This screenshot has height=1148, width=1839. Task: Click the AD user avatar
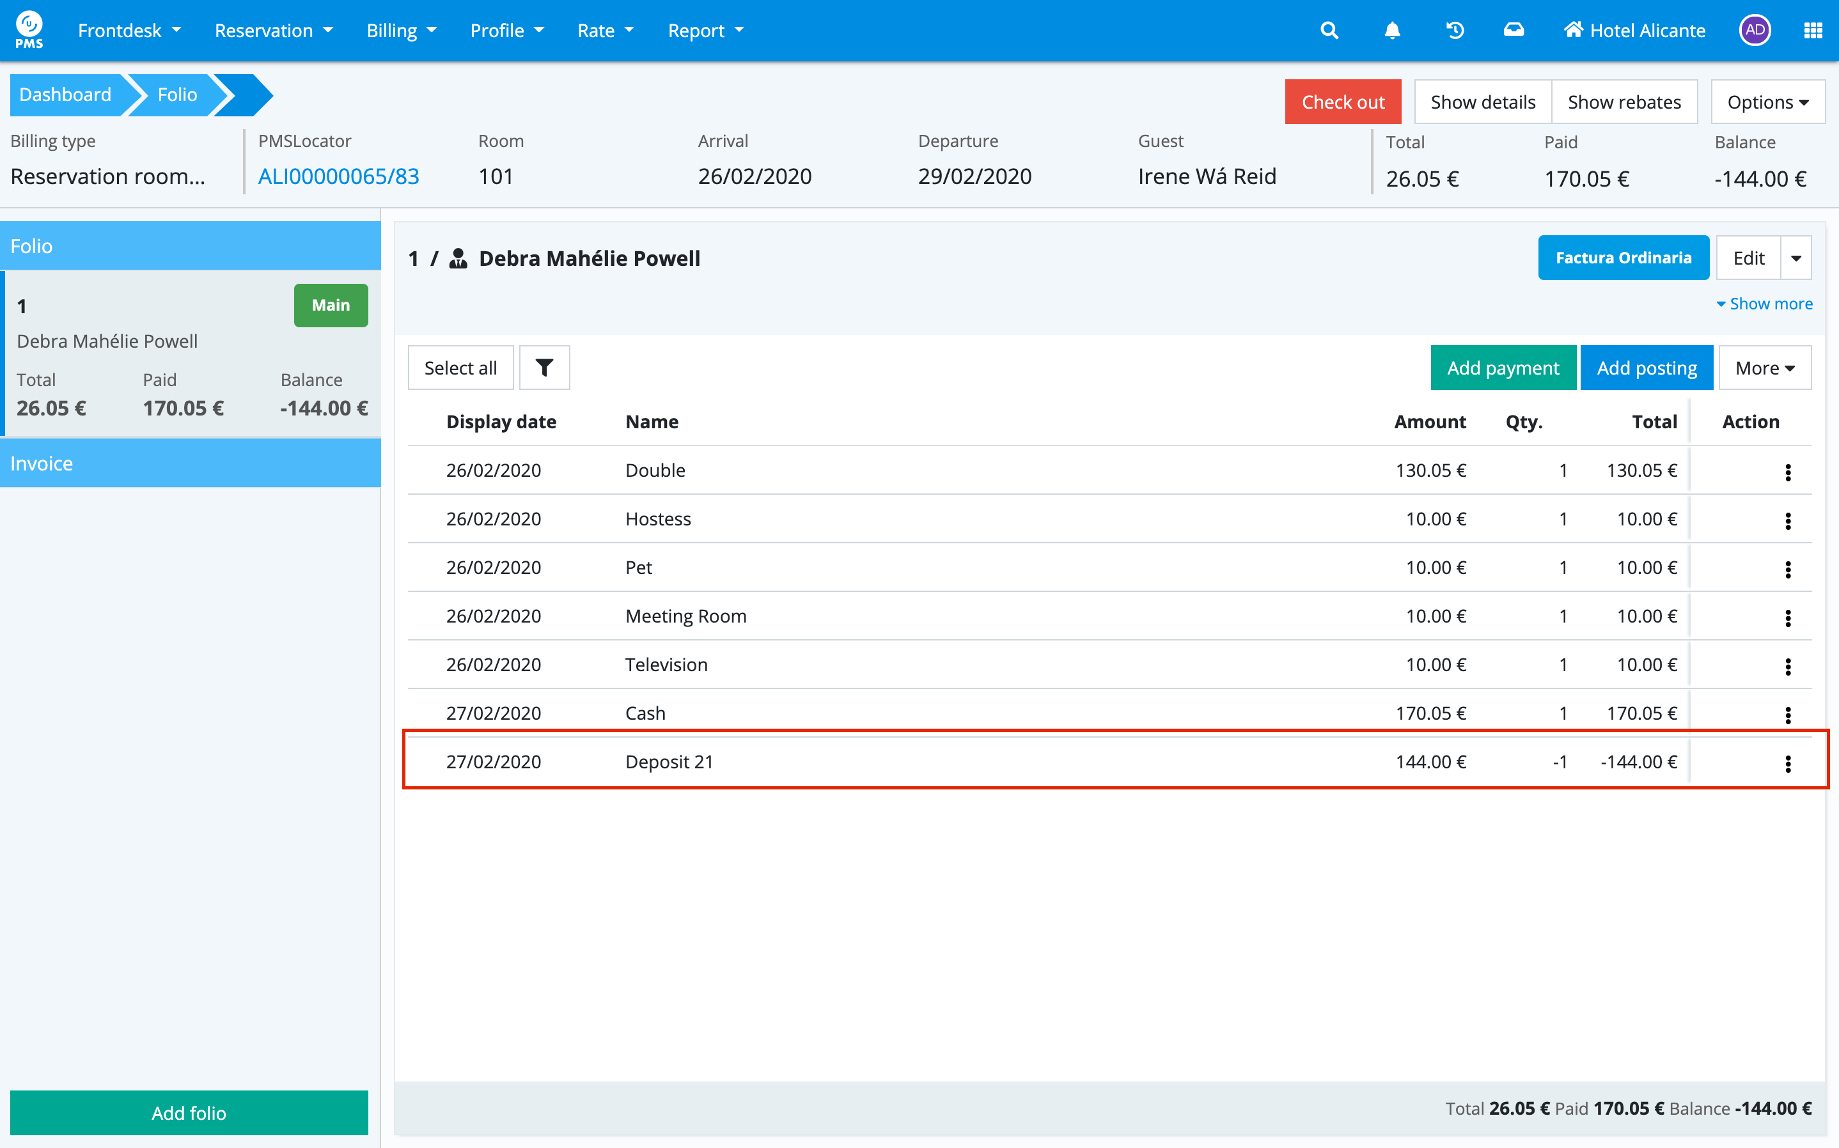1754,31
